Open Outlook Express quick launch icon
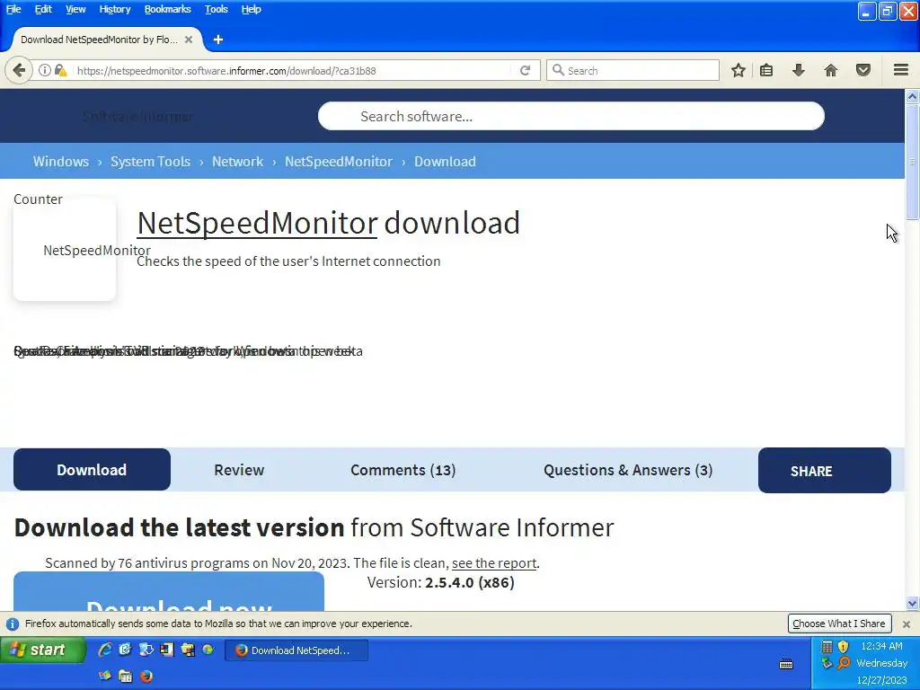This screenshot has width=920, height=690. coord(126,650)
